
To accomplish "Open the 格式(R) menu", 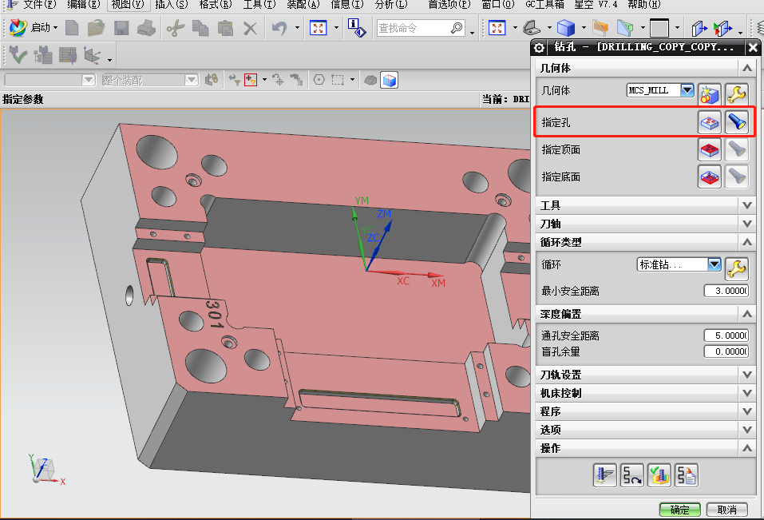I will click(x=215, y=5).
